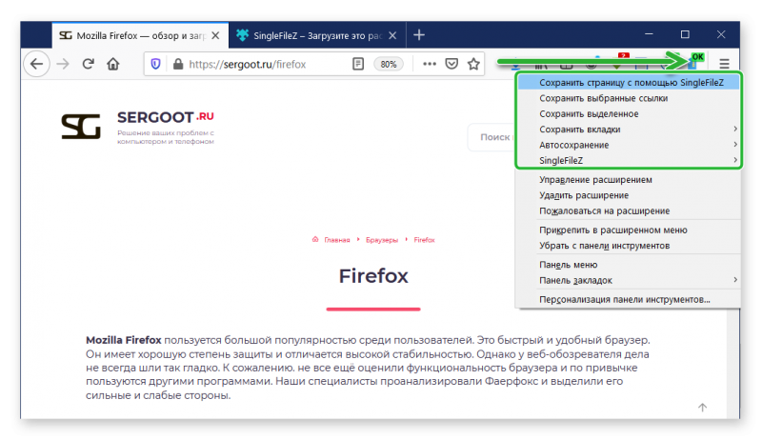Follow the Браузеры breadcrumb link

(382, 240)
